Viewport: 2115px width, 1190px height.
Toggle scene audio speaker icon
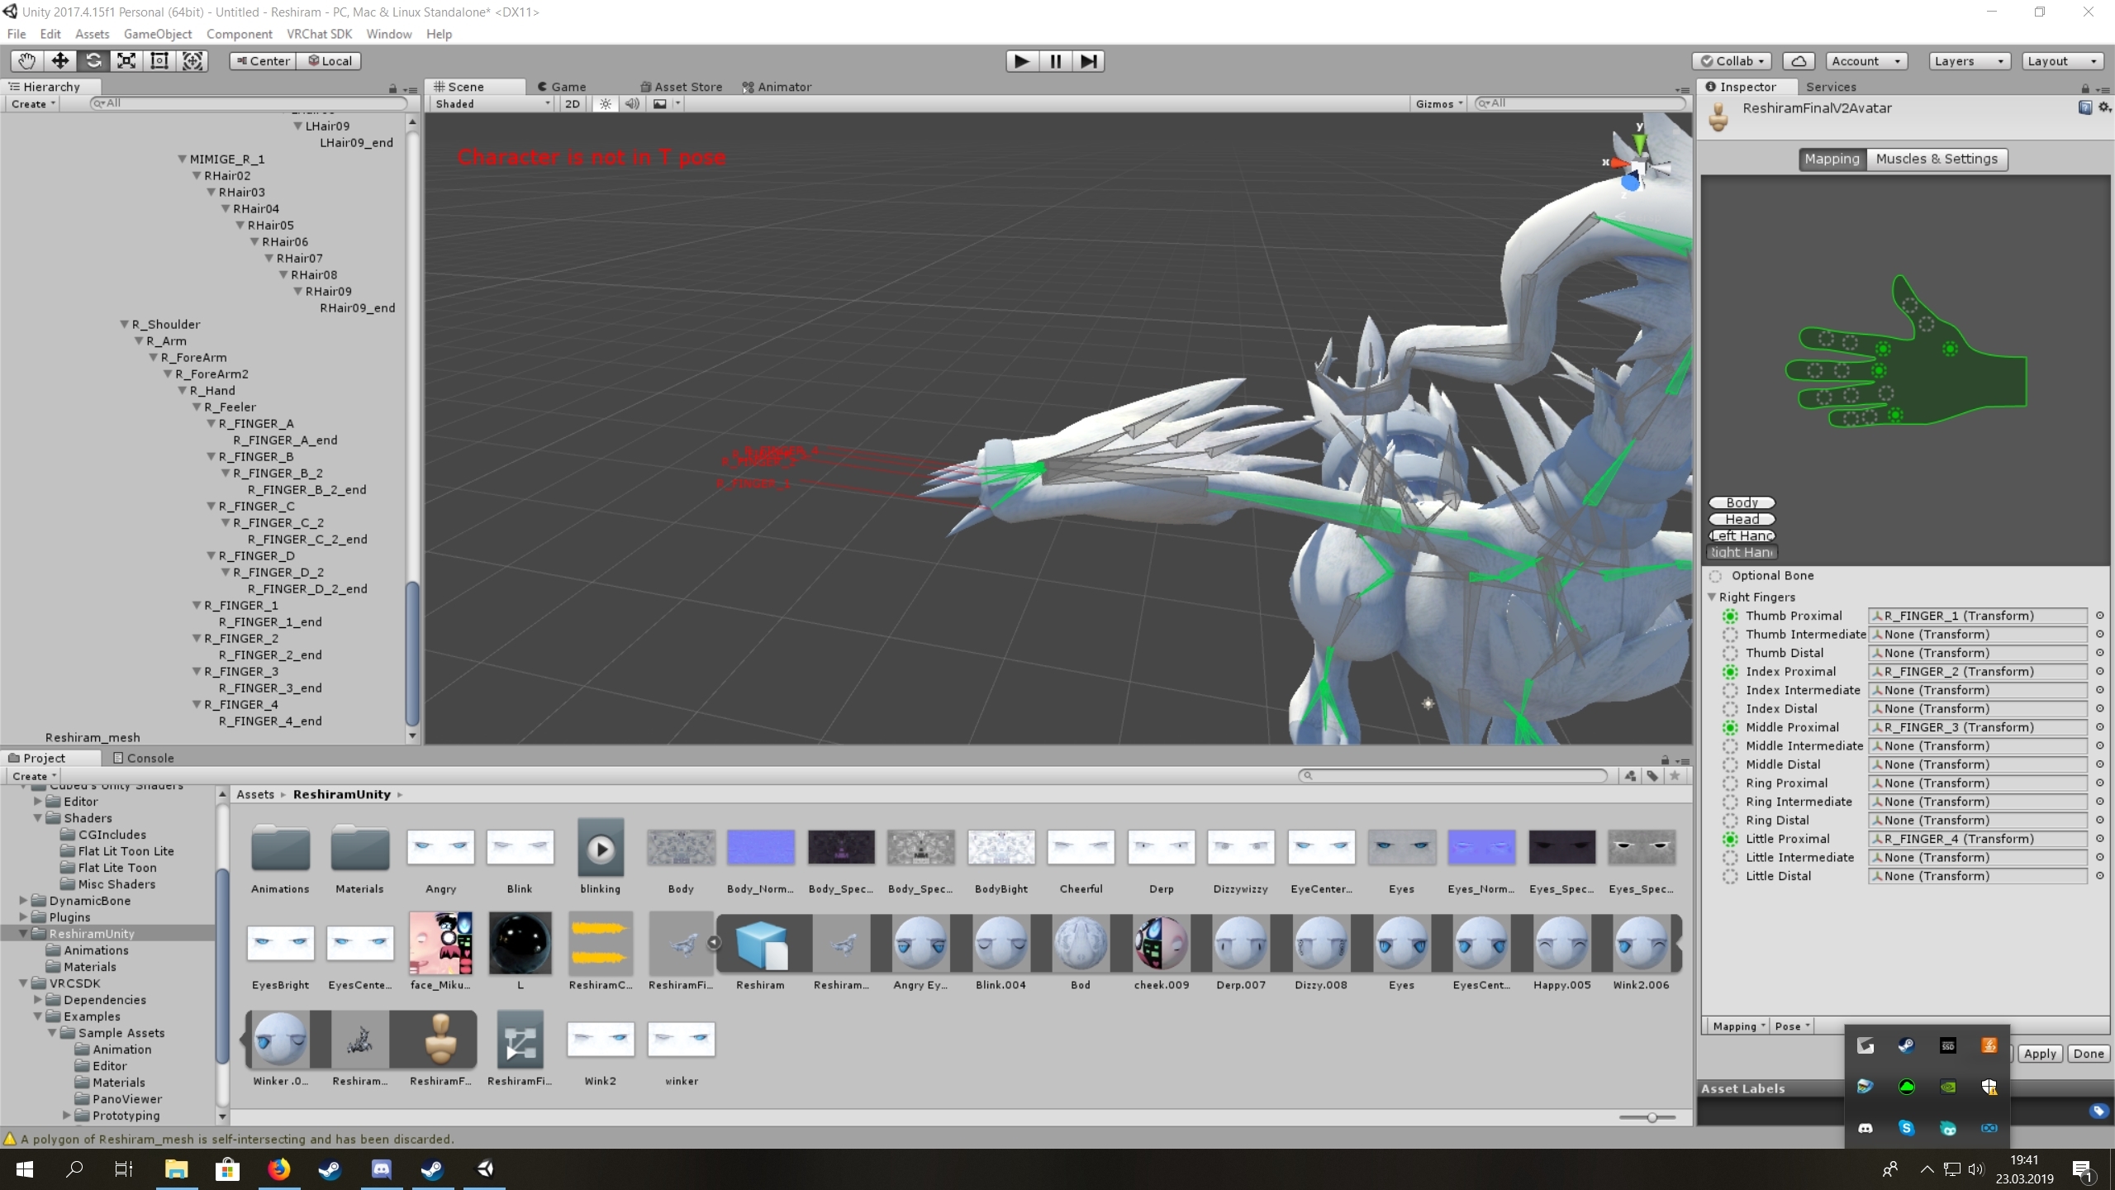pos(632,103)
